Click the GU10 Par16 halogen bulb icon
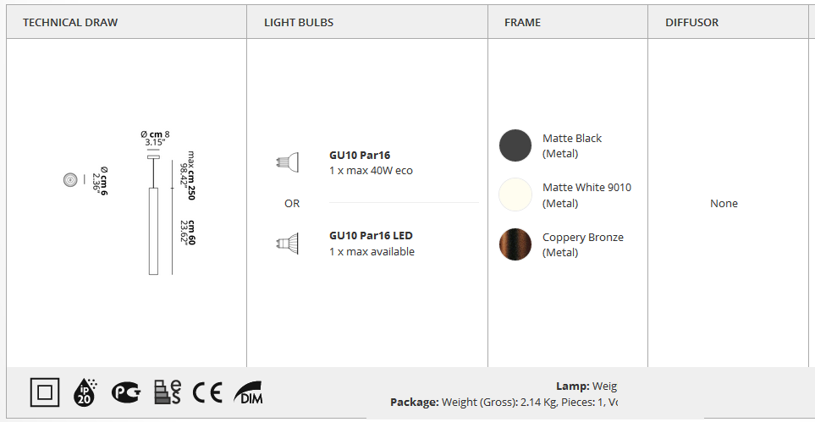The width and height of the screenshot is (815, 422). (288, 162)
